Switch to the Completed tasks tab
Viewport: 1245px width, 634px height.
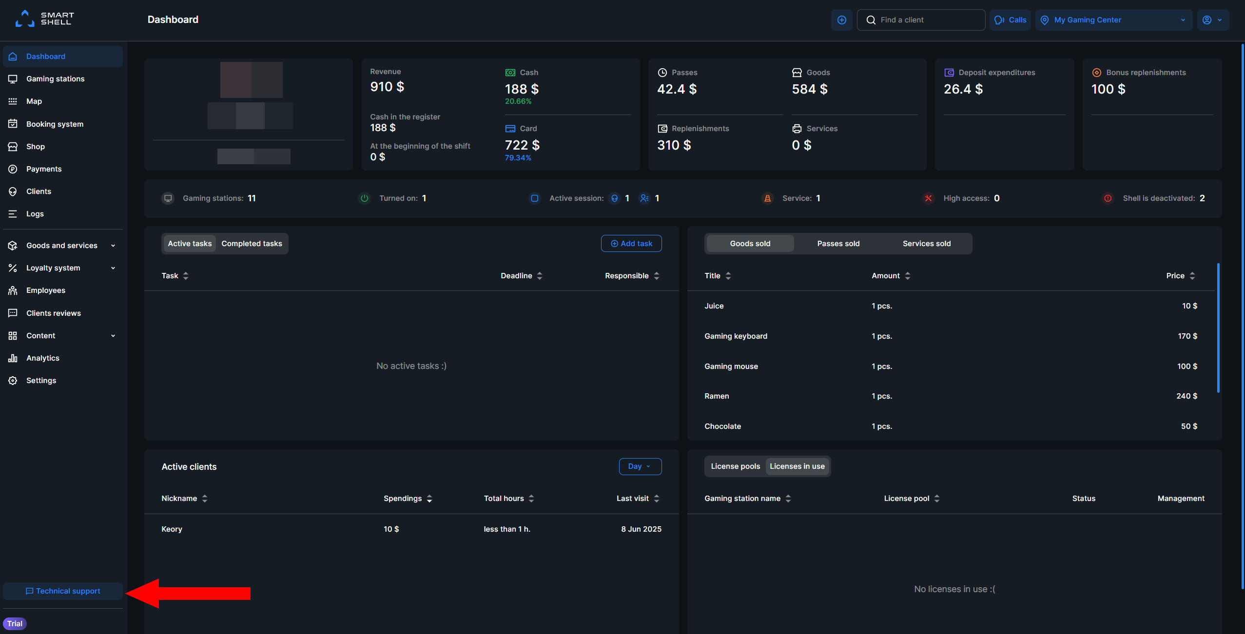252,244
